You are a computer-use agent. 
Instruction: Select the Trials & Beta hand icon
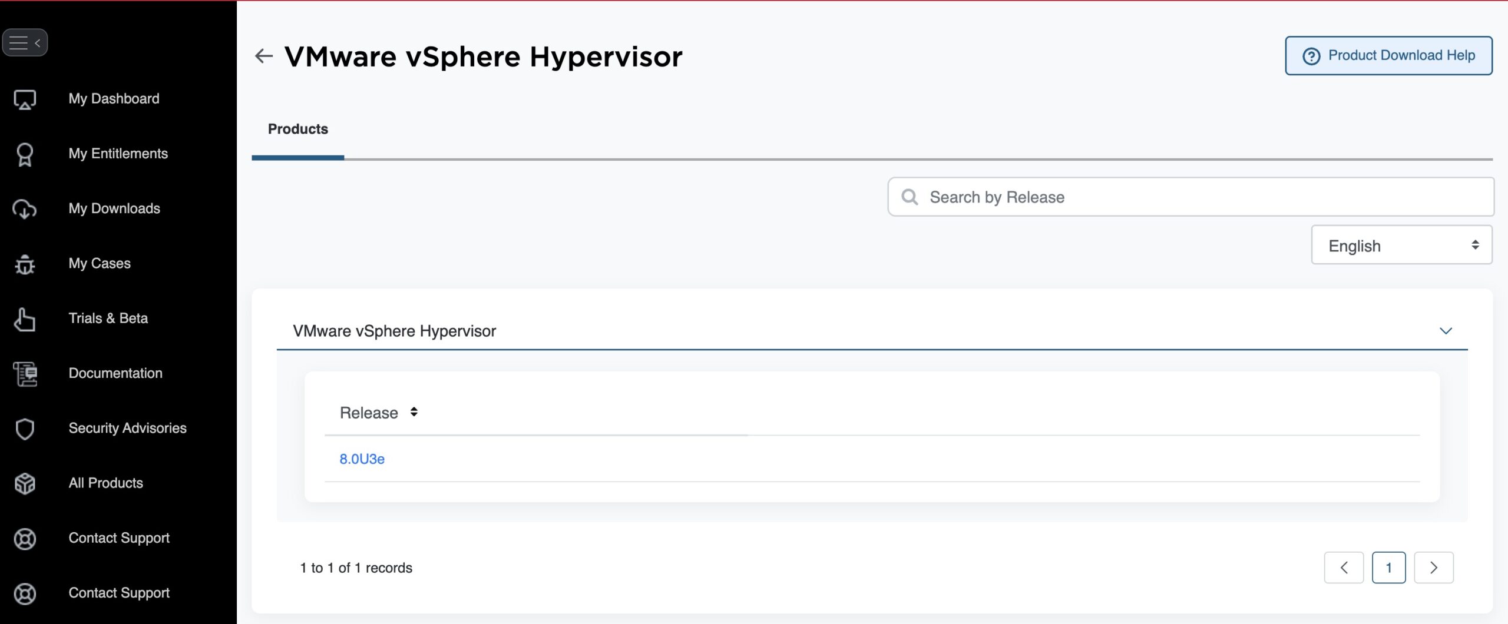point(25,319)
